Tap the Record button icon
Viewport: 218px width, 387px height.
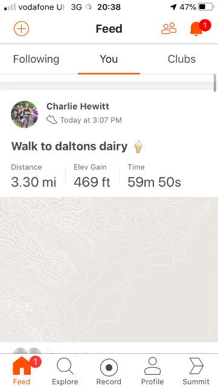[109, 367]
